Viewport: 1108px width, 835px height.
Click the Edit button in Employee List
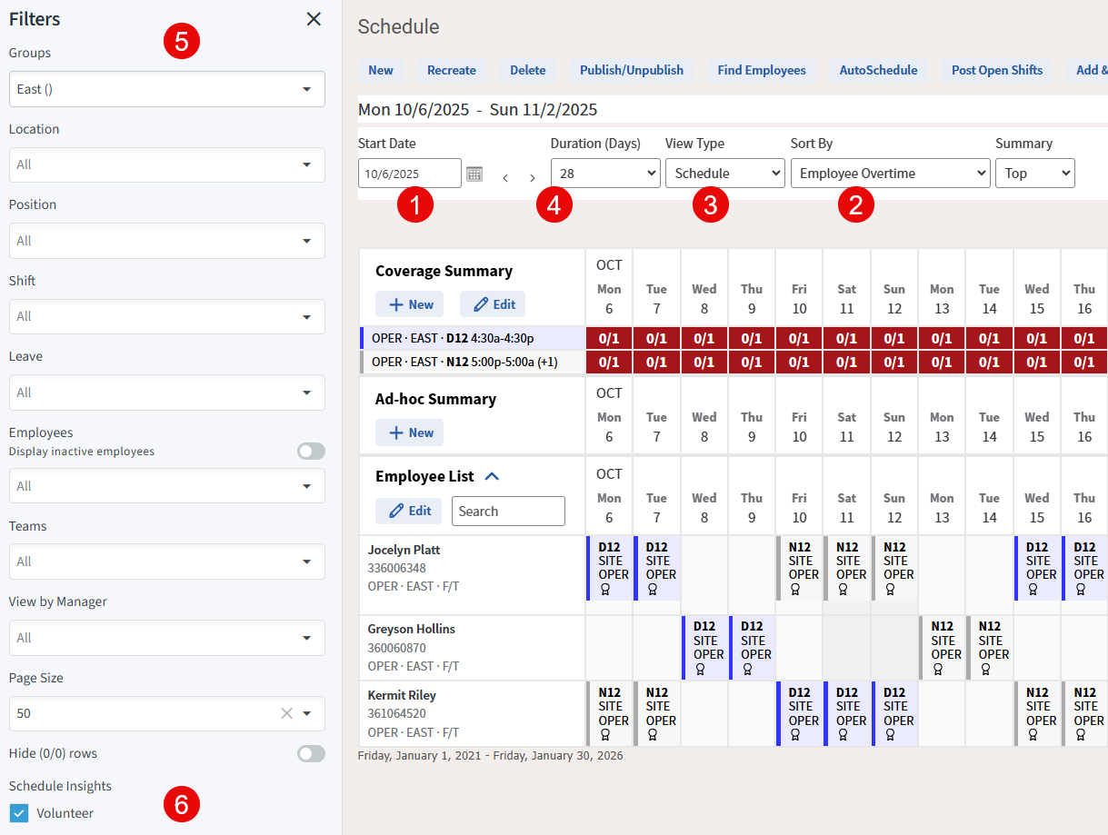click(408, 511)
